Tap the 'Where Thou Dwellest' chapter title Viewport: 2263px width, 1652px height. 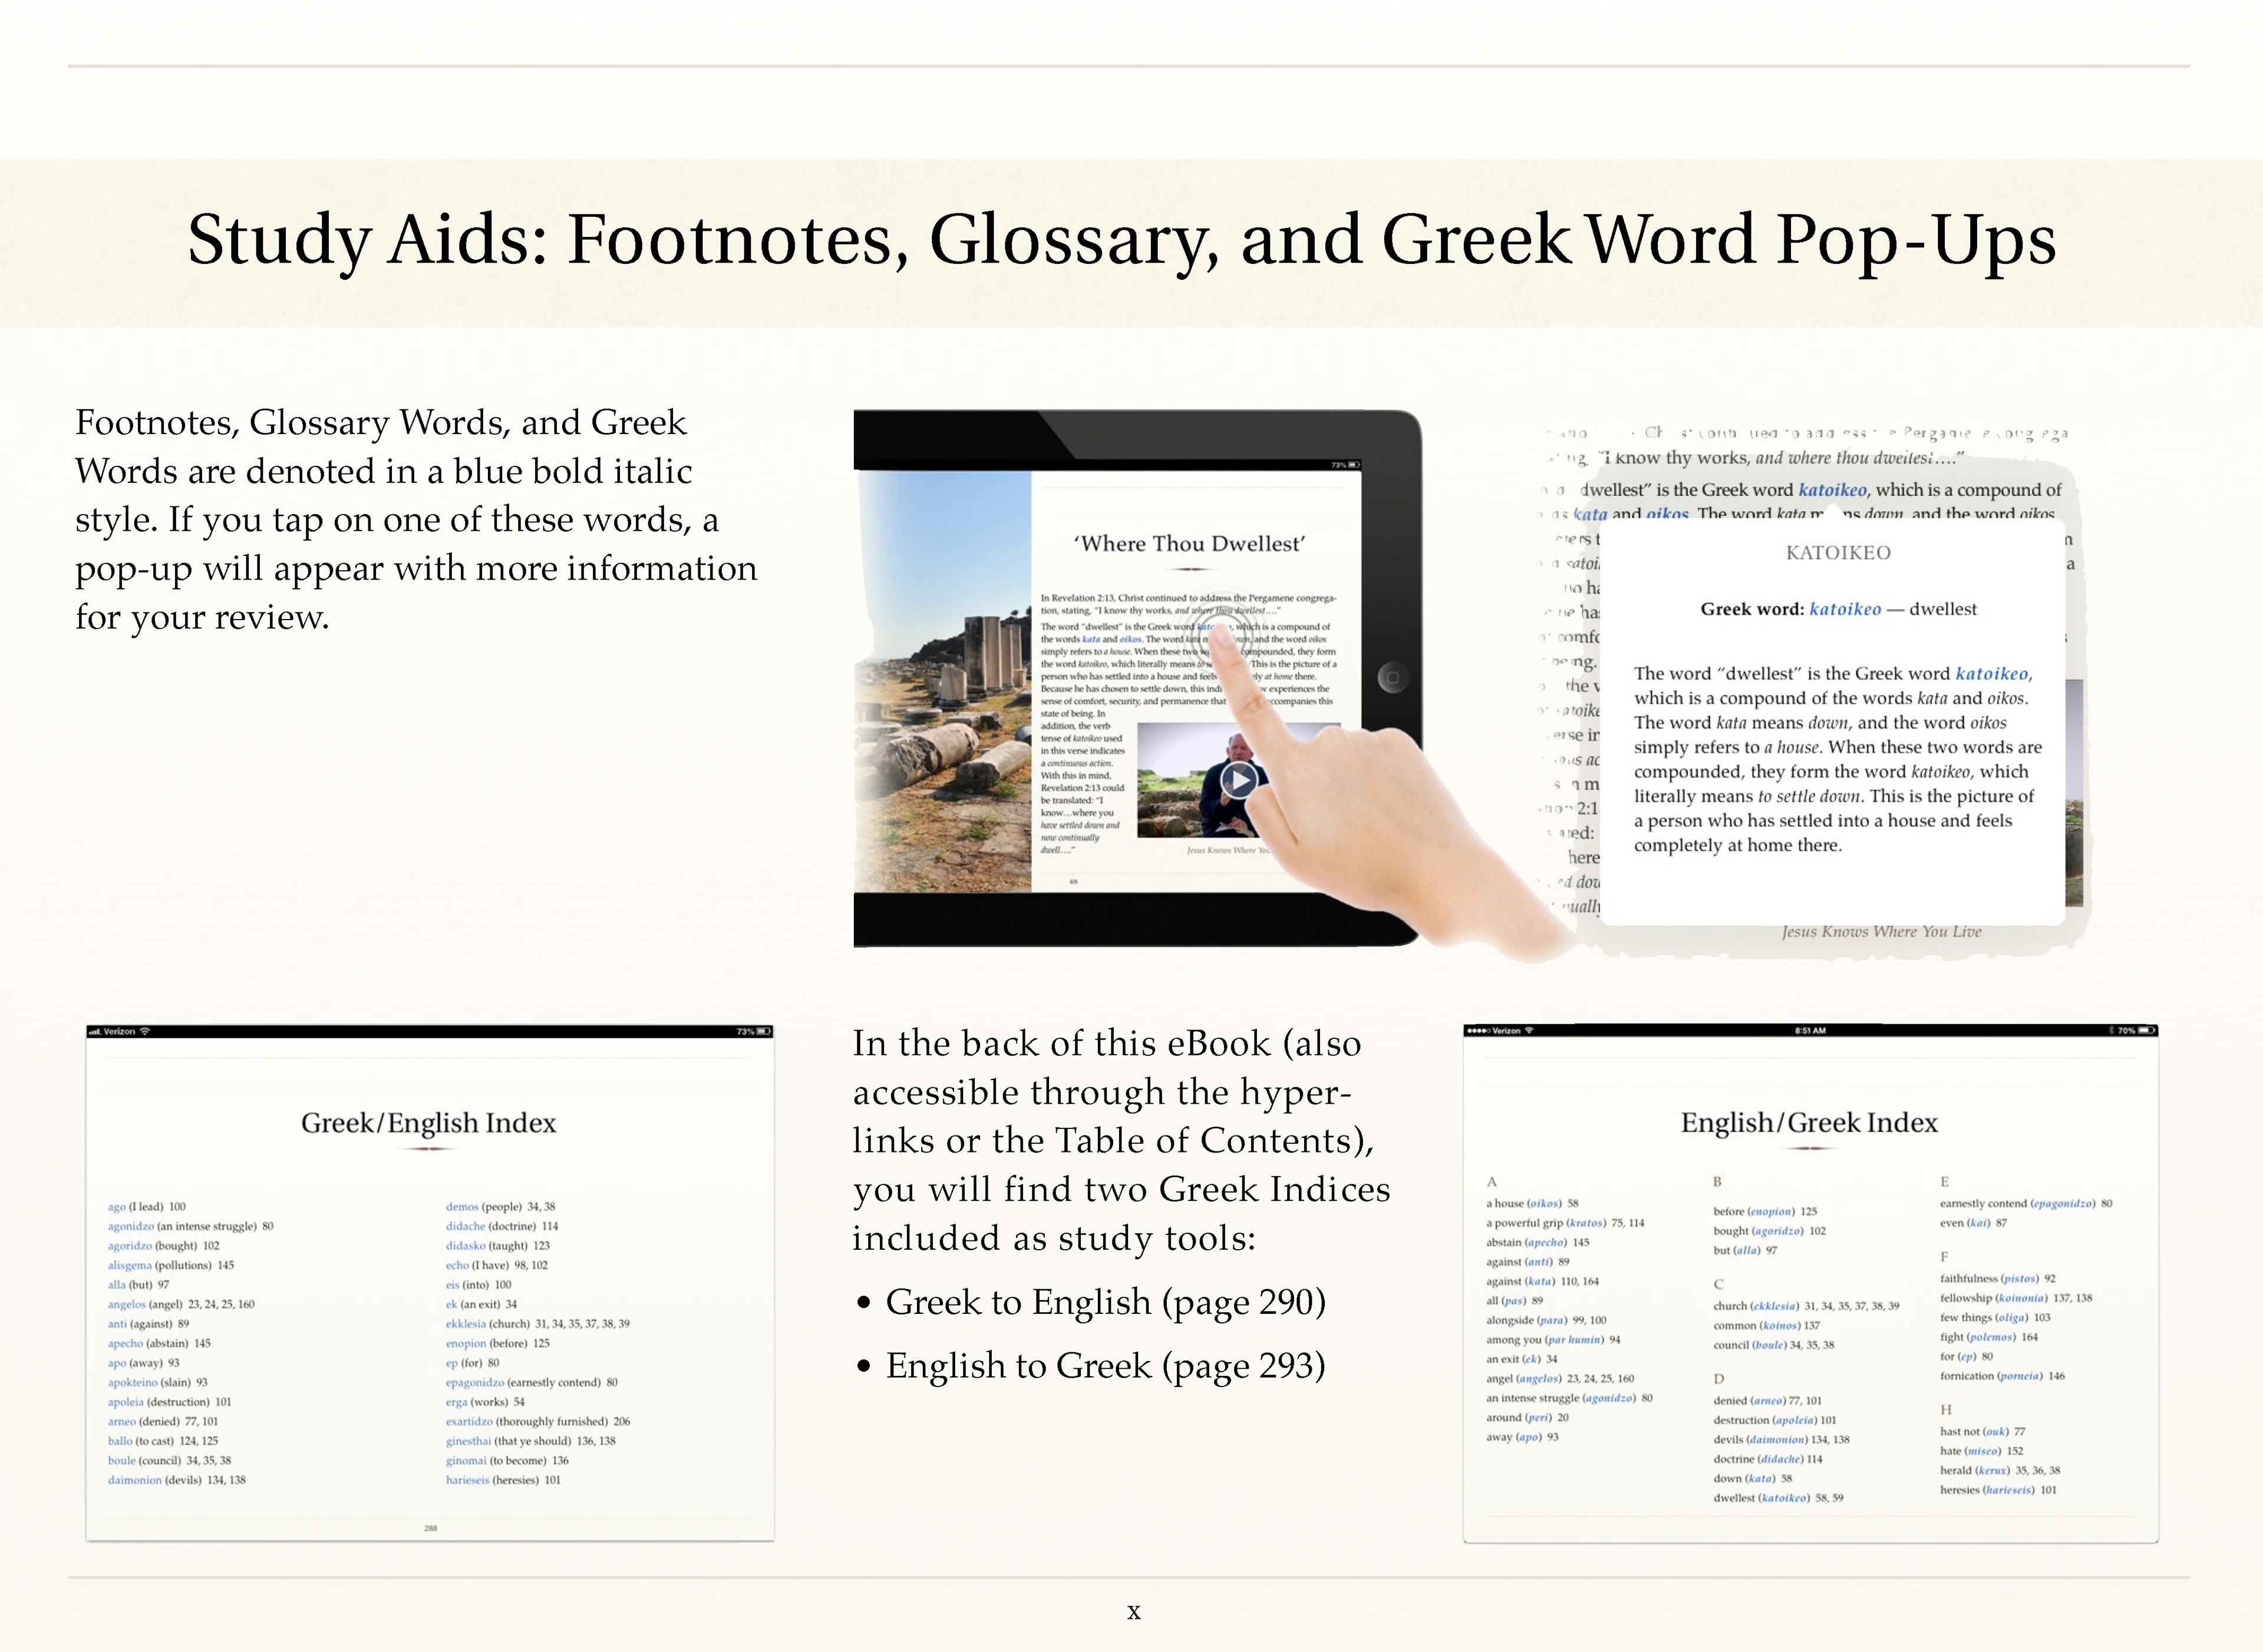click(1189, 544)
